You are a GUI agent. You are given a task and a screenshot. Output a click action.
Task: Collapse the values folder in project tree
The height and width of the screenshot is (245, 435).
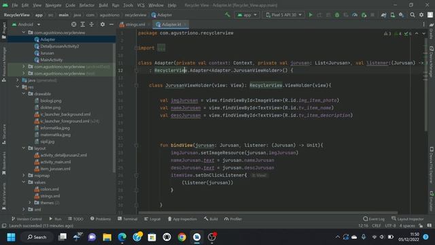tap(24, 182)
